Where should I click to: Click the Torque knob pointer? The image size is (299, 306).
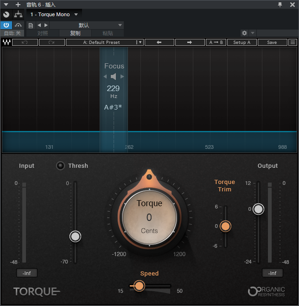pos(149,177)
